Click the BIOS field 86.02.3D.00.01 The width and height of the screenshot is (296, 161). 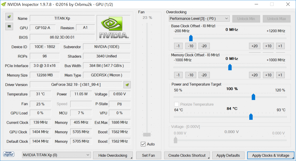(62, 37)
